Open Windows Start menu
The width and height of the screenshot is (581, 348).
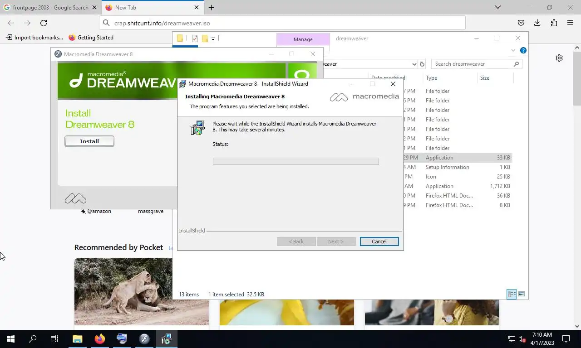(11, 339)
